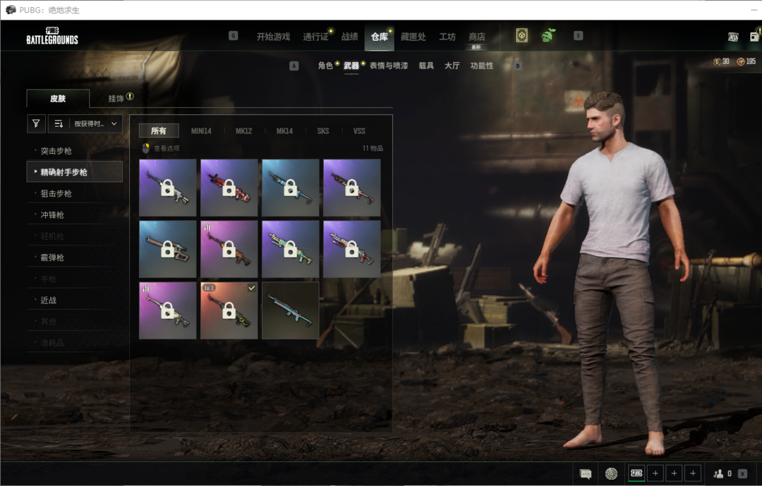Switch to the 挂饰 tab
This screenshot has height=486, width=762.
(116, 99)
